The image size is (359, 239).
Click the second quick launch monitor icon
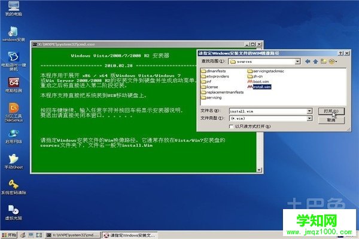click(x=31, y=235)
